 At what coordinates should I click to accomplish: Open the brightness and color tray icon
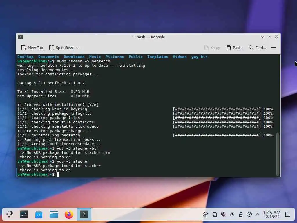pos(232,215)
